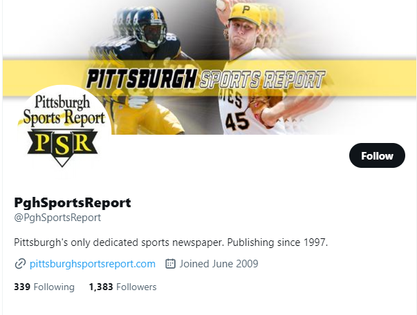
Task: View the 1,383 Followers list
Action: 122,287
